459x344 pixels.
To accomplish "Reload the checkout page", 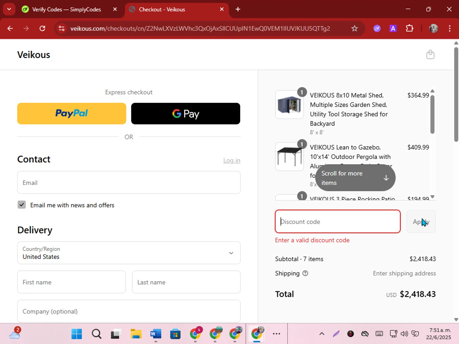I will [x=42, y=28].
